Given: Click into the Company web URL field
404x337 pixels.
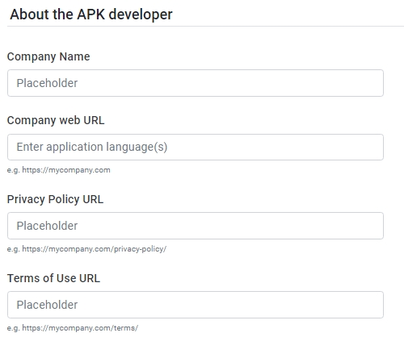Looking at the screenshot, I should [x=196, y=148].
